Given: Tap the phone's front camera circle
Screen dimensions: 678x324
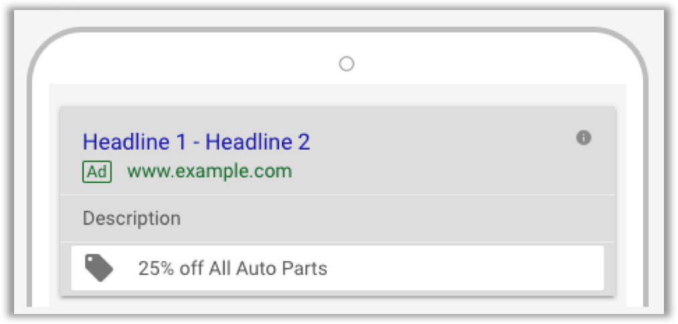Looking at the screenshot, I should pos(346,64).
